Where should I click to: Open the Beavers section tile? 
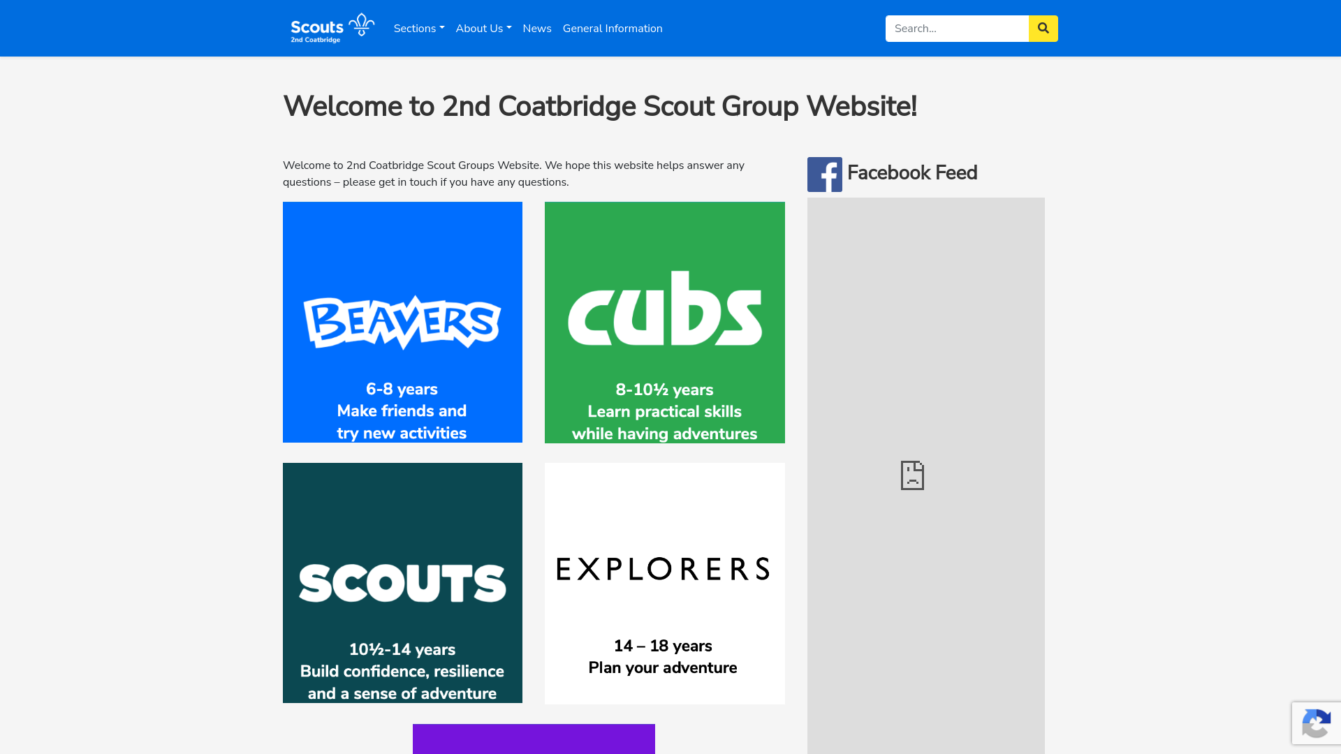point(402,322)
